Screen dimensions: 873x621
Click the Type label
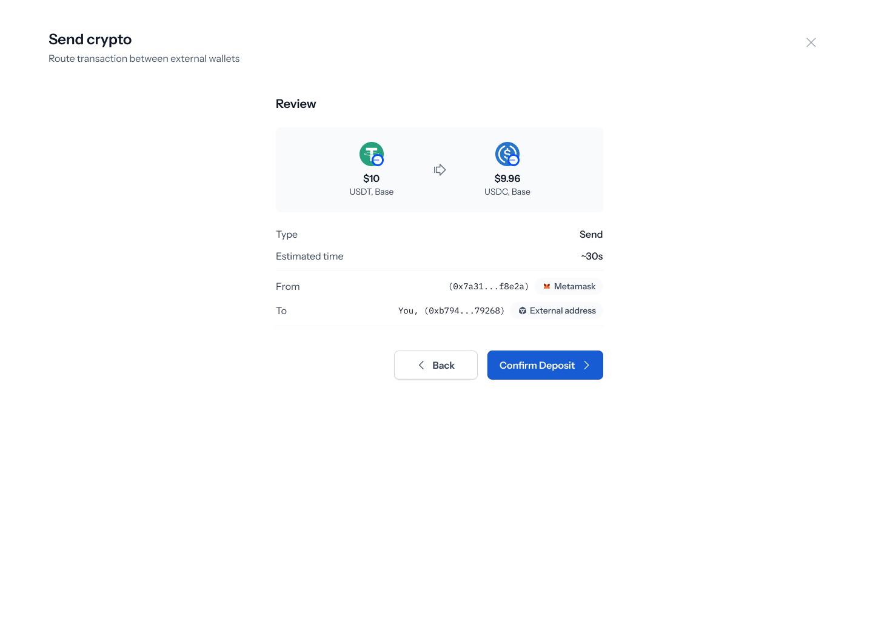pyautogui.click(x=287, y=234)
